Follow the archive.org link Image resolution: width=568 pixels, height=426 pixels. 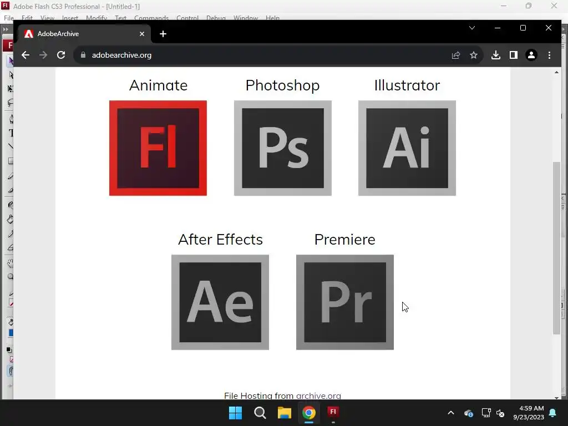click(x=318, y=395)
